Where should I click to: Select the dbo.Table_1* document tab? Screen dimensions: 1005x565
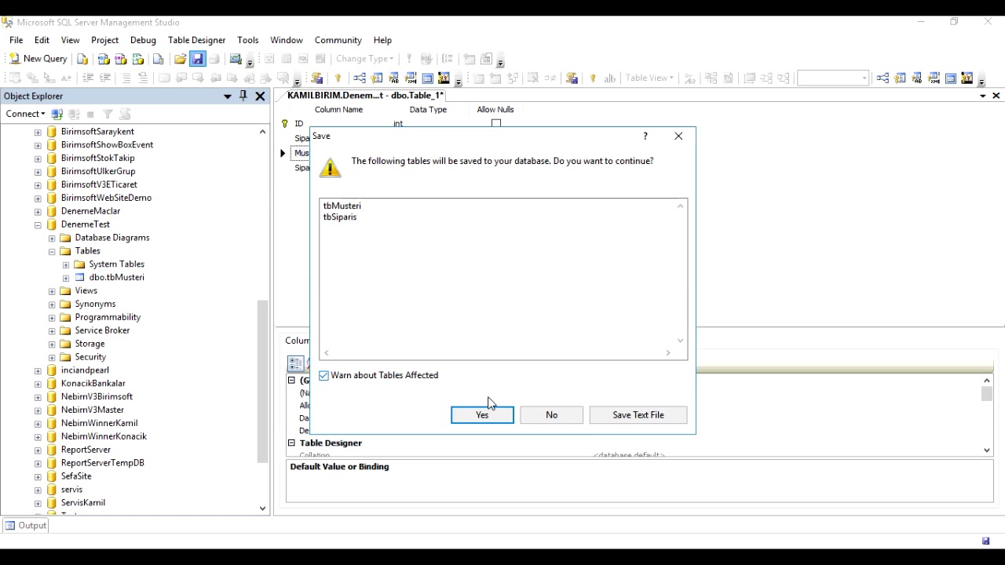coord(365,95)
